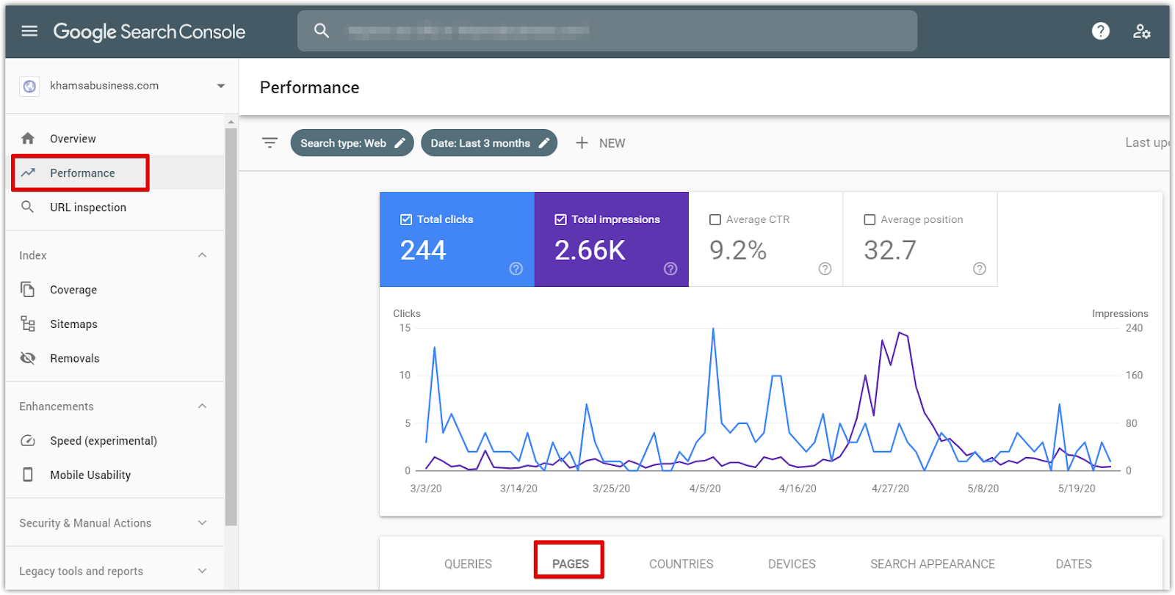The image size is (1175, 595).
Task: Click the sidebar vertical scrollbar thumb
Action: click(231, 327)
